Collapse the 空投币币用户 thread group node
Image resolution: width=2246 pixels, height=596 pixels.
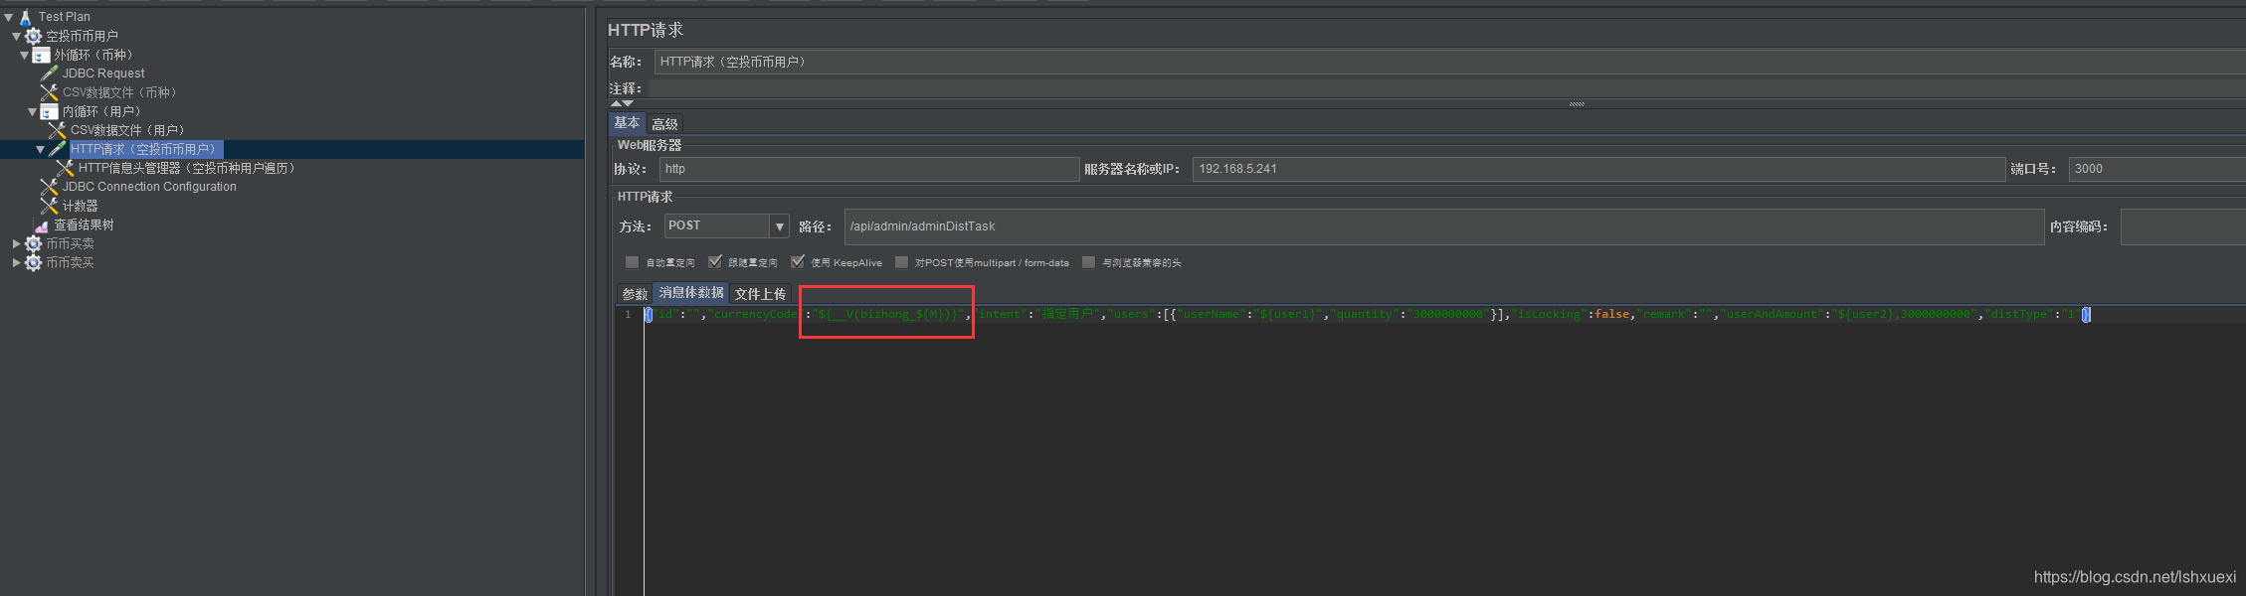tap(17, 36)
